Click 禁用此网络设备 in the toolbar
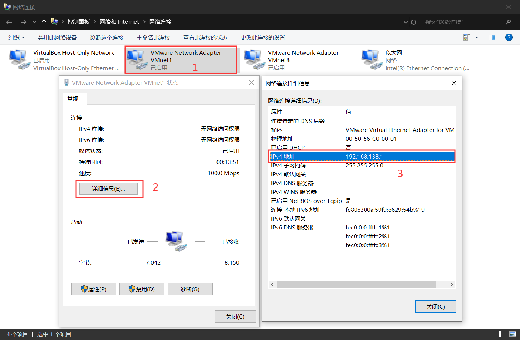This screenshot has width=520, height=340. tap(57, 37)
